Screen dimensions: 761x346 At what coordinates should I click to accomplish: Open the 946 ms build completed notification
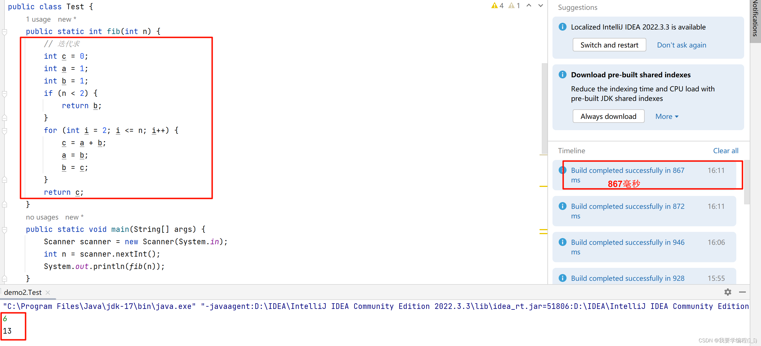[x=644, y=247]
